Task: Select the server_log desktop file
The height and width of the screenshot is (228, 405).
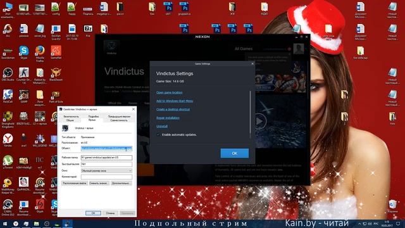Action: click(40, 30)
